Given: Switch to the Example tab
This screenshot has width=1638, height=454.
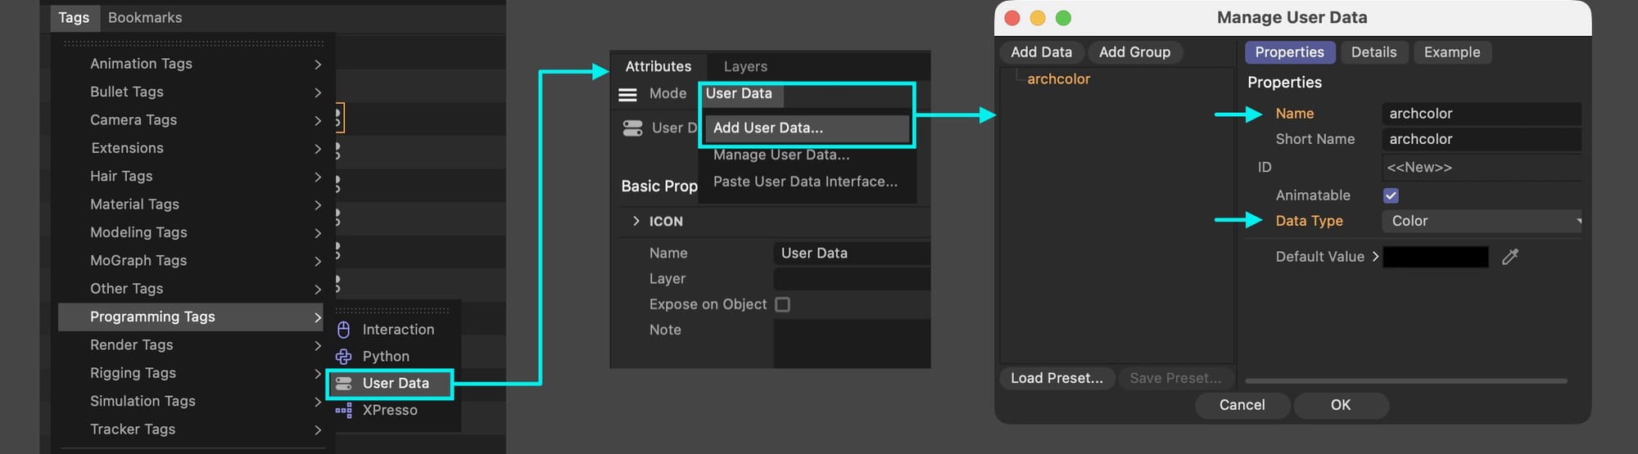Looking at the screenshot, I should pyautogui.click(x=1452, y=52).
